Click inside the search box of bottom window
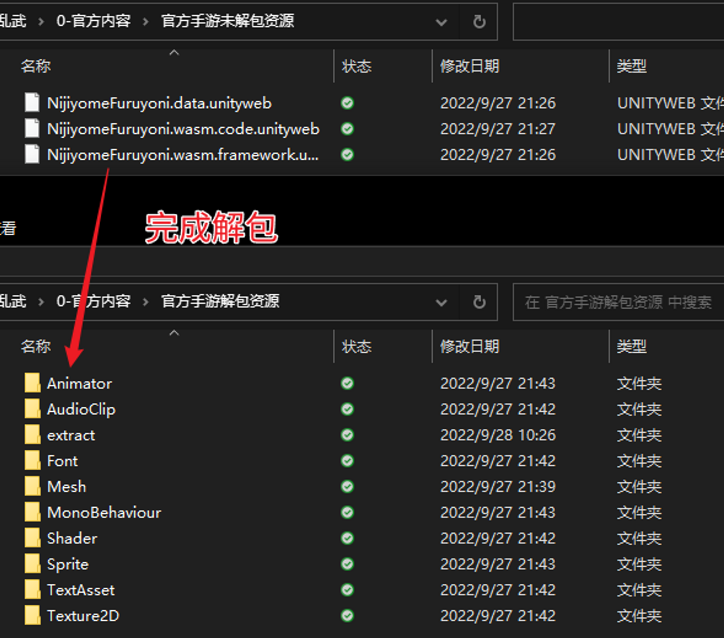The height and width of the screenshot is (638, 724). [615, 303]
